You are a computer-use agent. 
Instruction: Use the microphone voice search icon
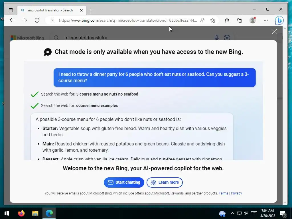217,38
